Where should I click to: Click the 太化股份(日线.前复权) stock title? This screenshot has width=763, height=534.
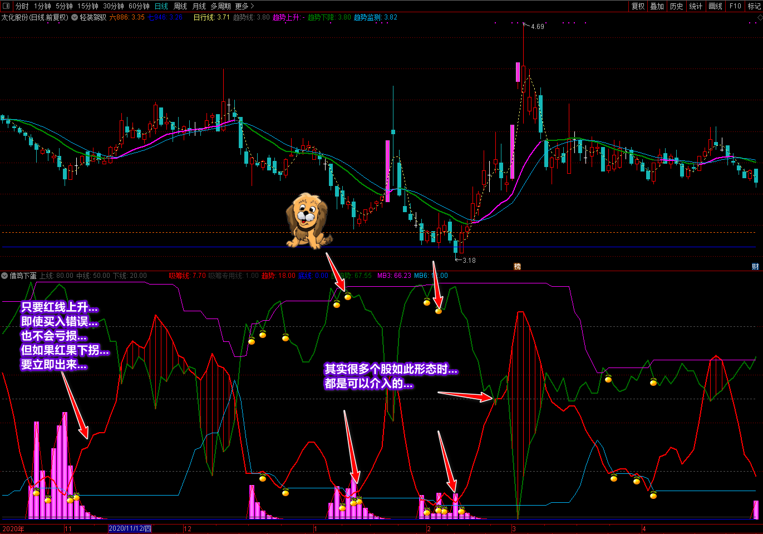[35, 17]
